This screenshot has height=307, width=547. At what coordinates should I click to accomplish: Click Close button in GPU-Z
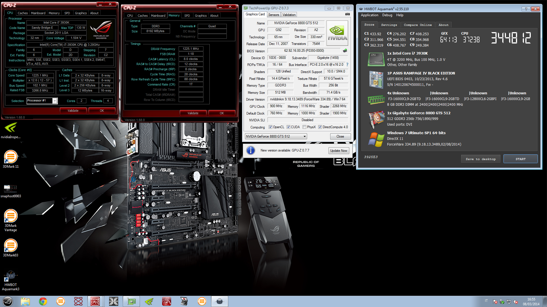tap(340, 136)
